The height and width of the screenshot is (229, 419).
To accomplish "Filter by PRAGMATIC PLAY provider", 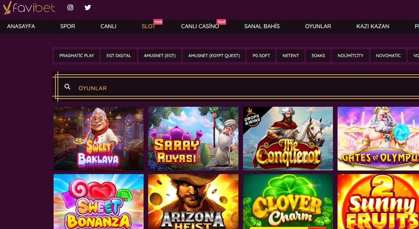I will coord(77,56).
